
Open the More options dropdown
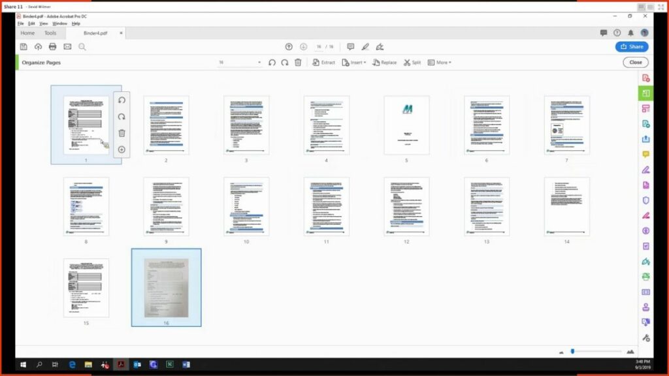tap(442, 62)
